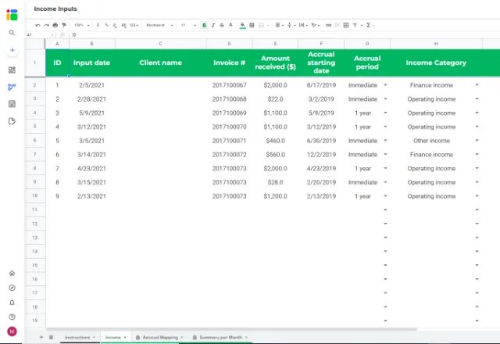Image resolution: width=500 pixels, height=344 pixels.
Task: Toggle the filter icon in toolbar
Action: coord(355,25)
